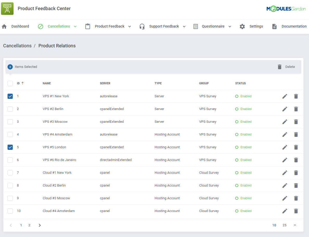Check the VPS #3 Moscow checkbox
The width and height of the screenshot is (309, 237).
tap(10, 122)
